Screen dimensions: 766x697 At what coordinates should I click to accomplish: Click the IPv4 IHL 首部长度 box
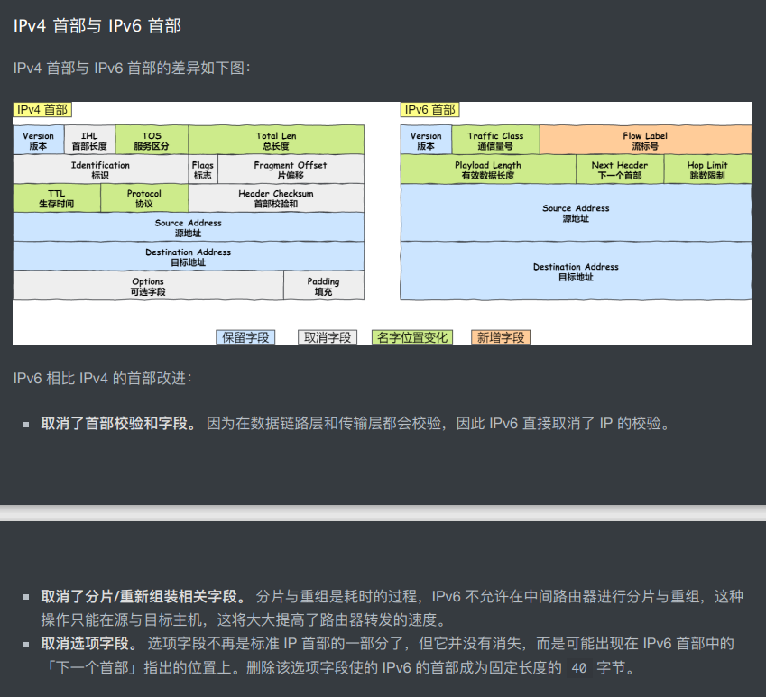pyautogui.click(x=89, y=141)
